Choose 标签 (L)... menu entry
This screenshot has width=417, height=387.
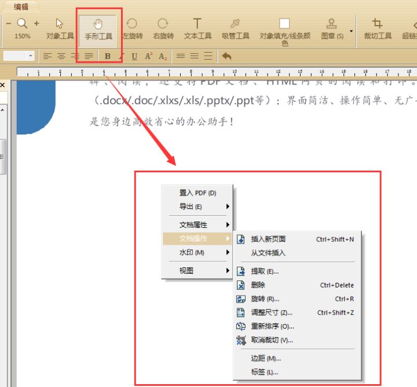tap(297, 372)
